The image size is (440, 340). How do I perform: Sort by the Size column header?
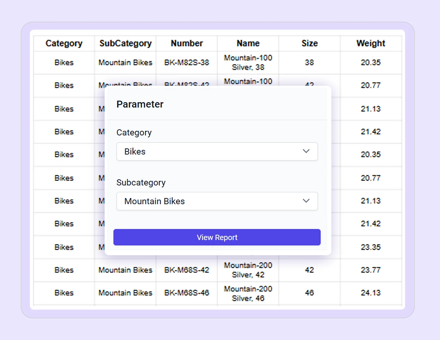tap(309, 43)
